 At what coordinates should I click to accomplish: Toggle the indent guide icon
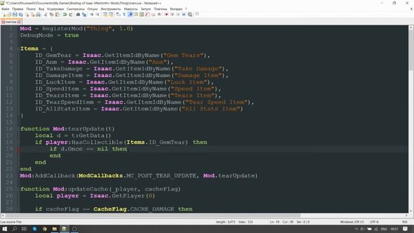coord(130,14)
